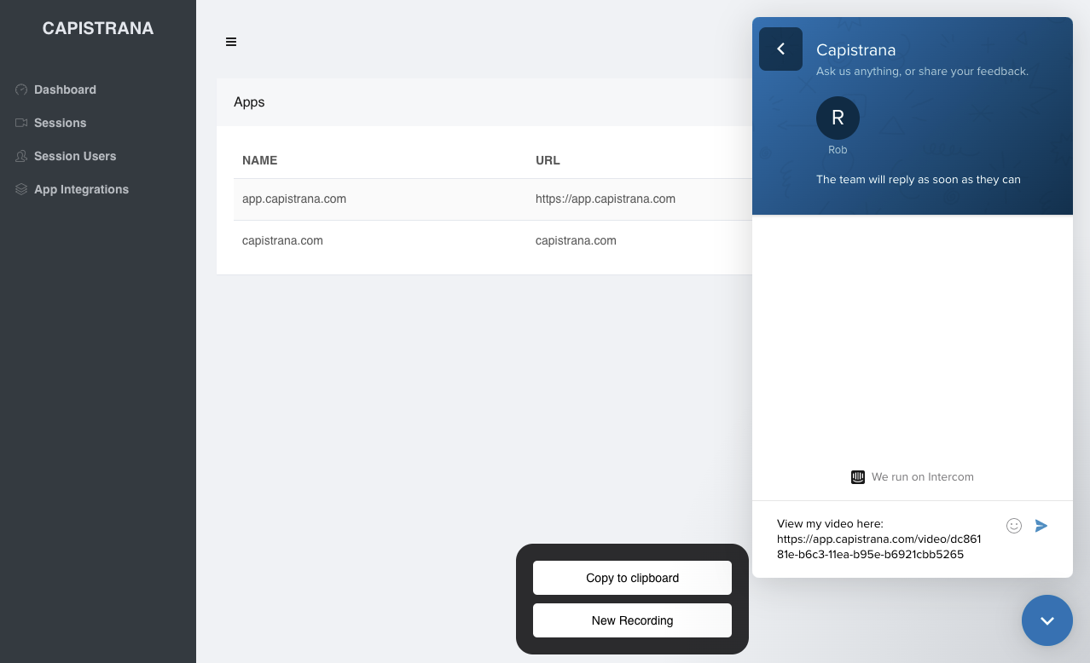Click the capistrana.com URL cell
This screenshot has height=663, width=1090.
coord(576,240)
